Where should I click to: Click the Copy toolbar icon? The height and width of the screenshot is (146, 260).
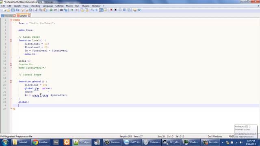click(x=41, y=10)
